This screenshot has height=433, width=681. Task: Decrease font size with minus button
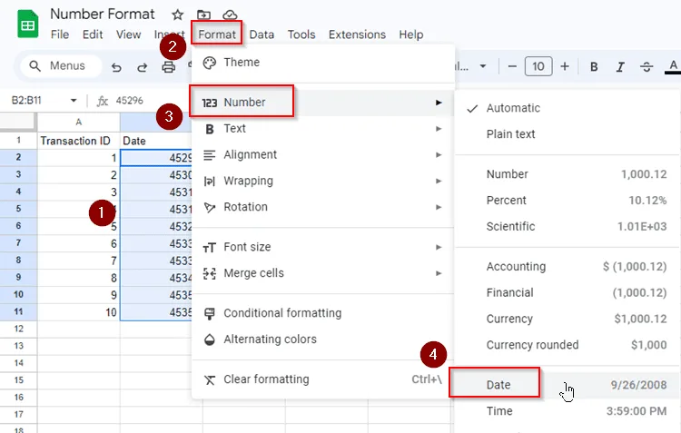(512, 66)
